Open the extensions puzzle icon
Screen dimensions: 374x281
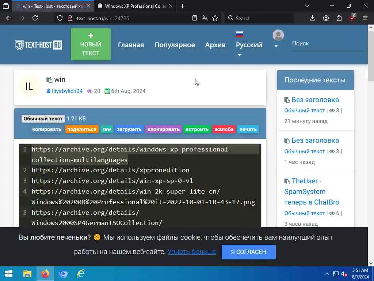[339, 18]
